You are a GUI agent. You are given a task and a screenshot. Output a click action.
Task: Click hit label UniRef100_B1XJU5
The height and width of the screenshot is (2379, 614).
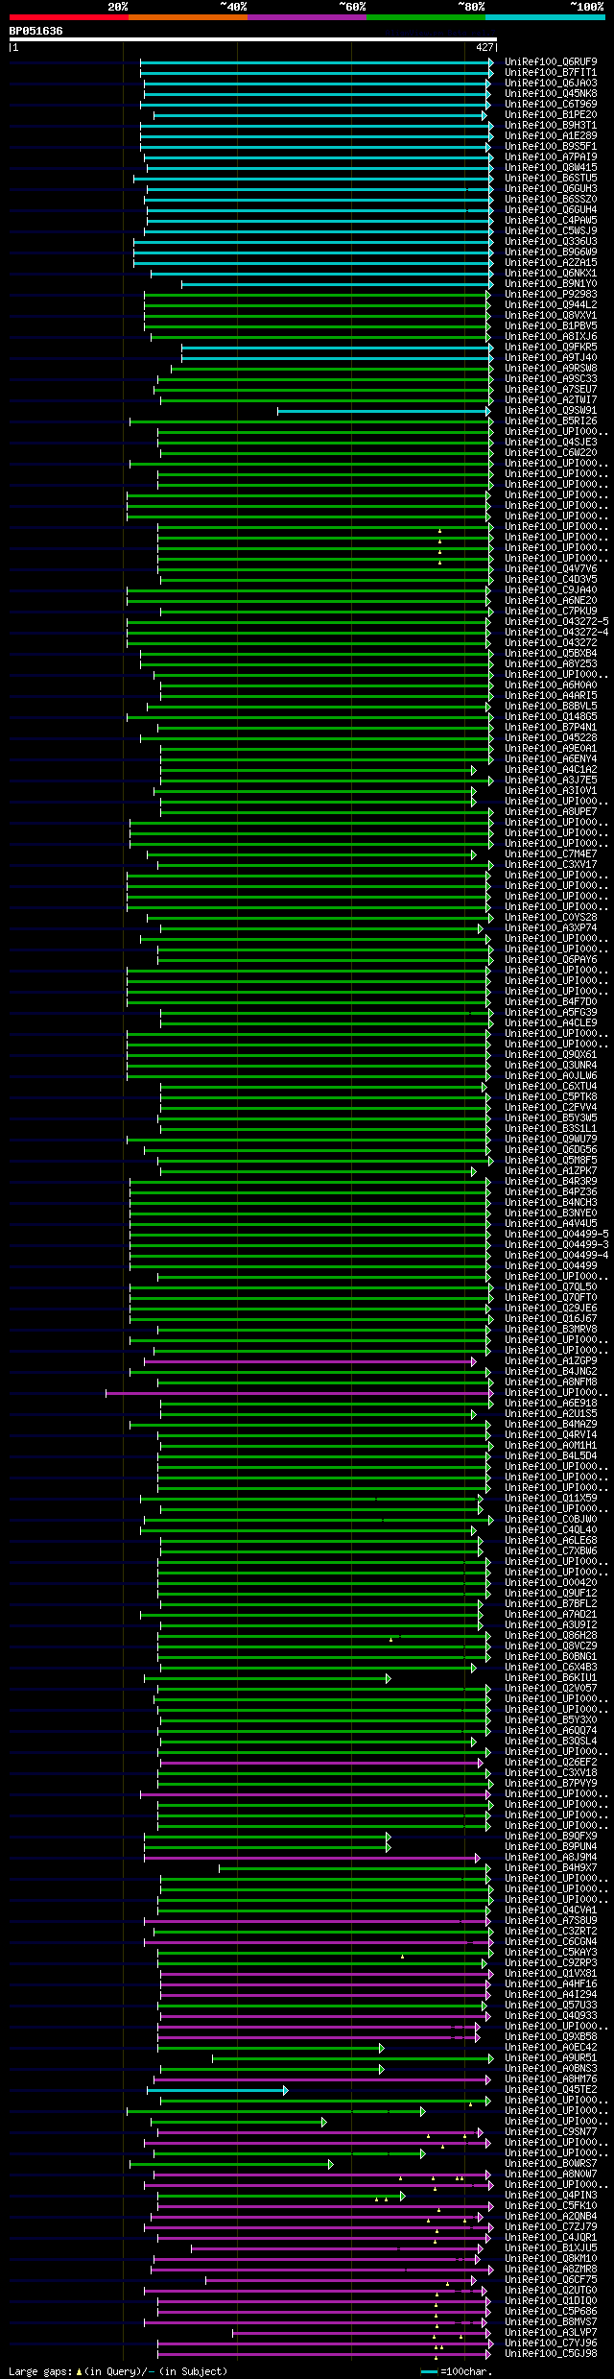551,2247
